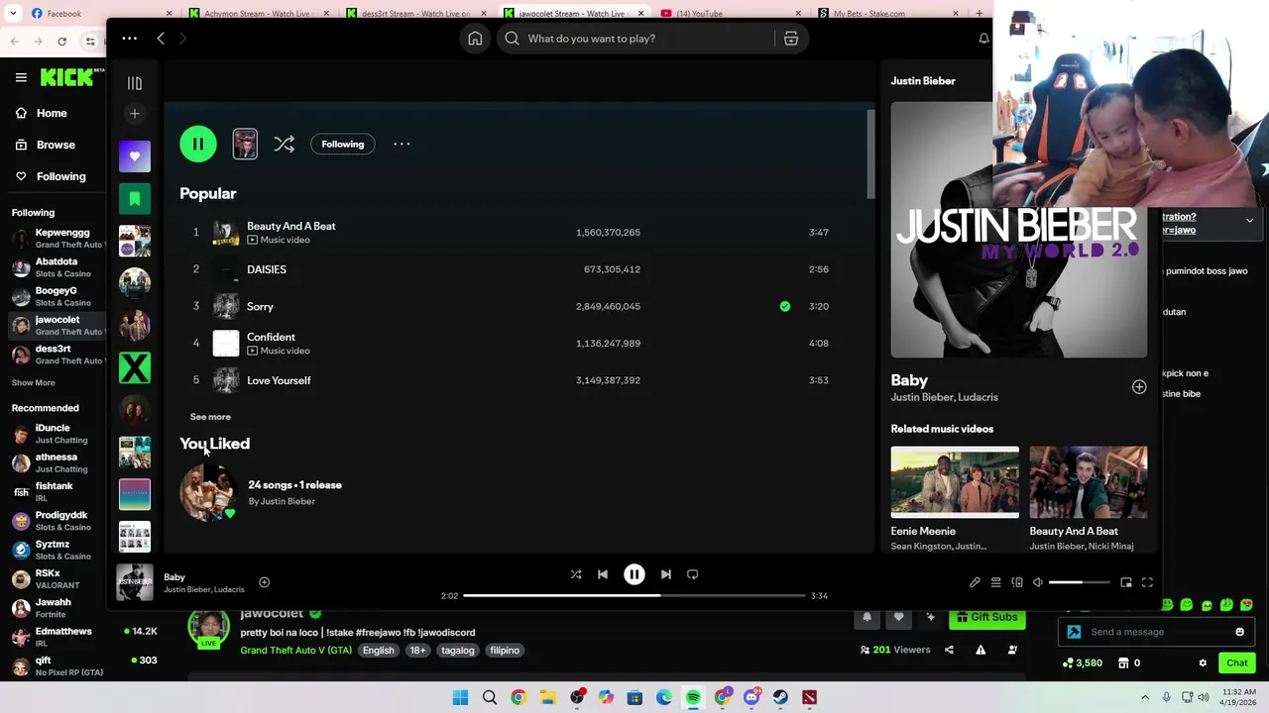
Task: Open iDuncle recommended channel
Action: (x=58, y=434)
